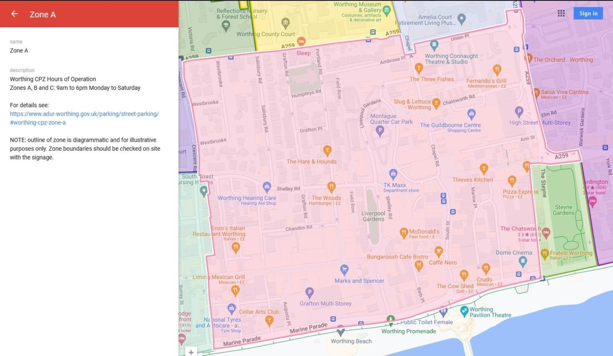This screenshot has width=613, height=356.
Task: Zoom in with the plus button
Action: [x=191, y=352]
